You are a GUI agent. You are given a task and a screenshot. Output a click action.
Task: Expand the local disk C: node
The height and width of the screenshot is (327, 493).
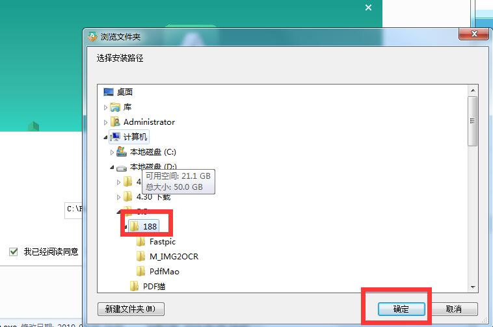coord(112,152)
